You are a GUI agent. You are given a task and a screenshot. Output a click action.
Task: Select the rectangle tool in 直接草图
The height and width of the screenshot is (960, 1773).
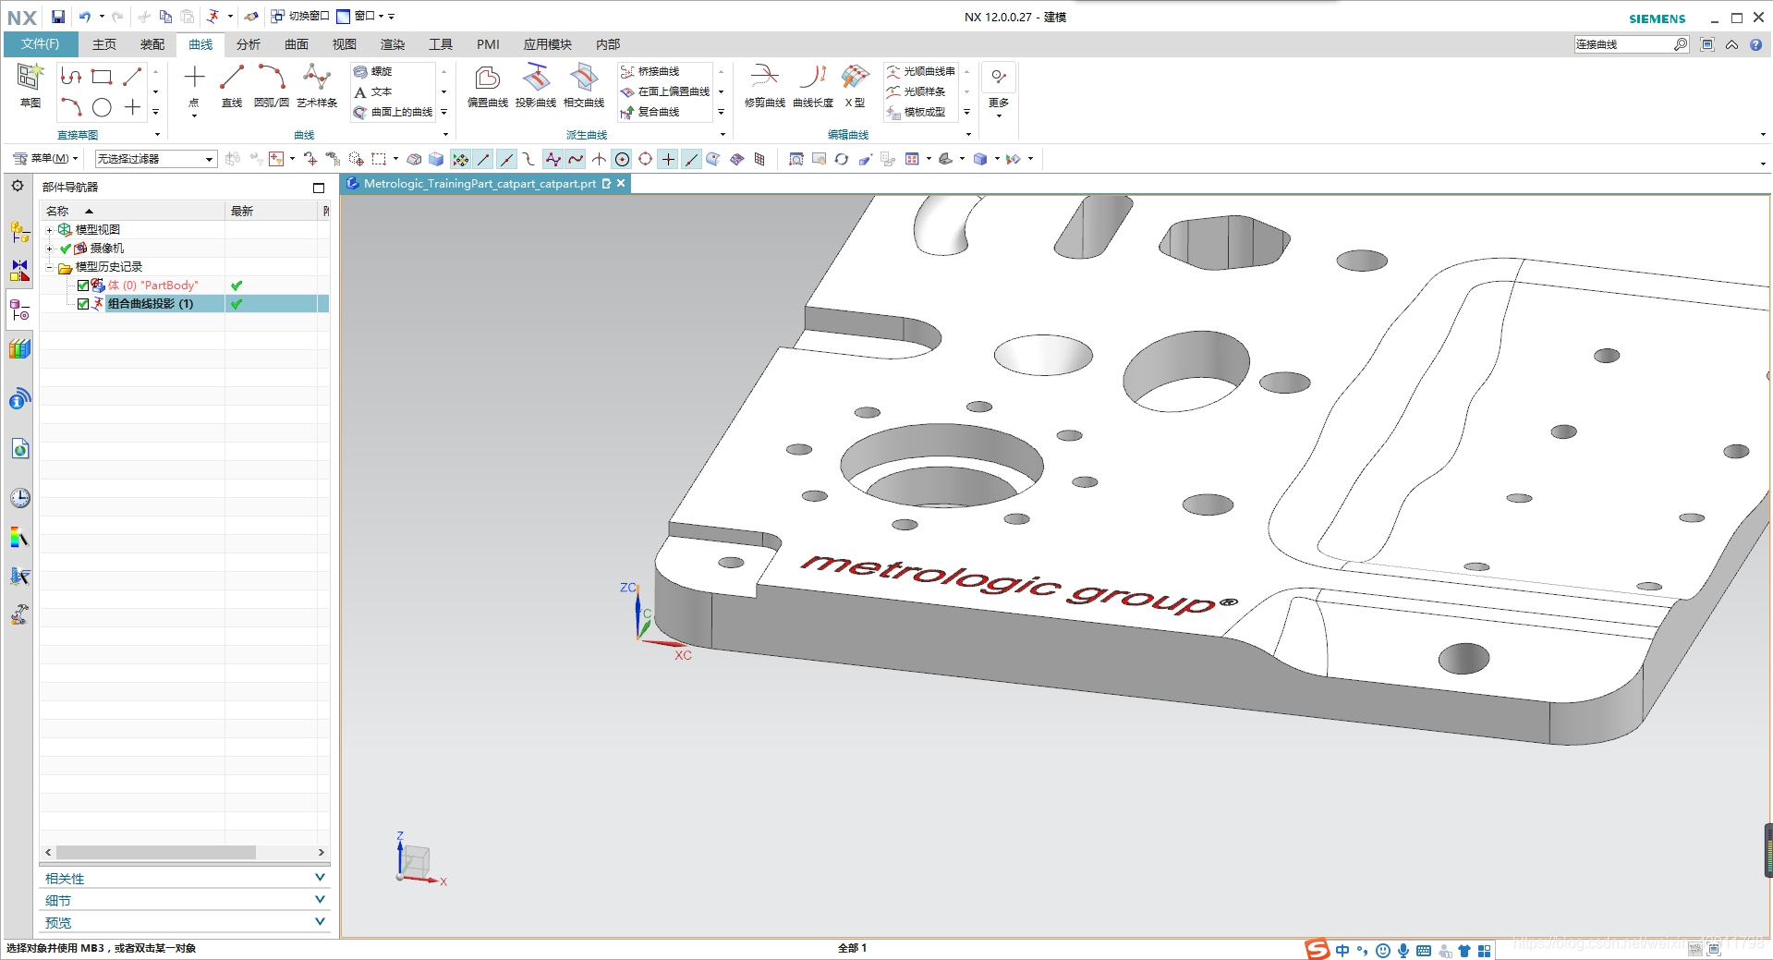click(102, 77)
